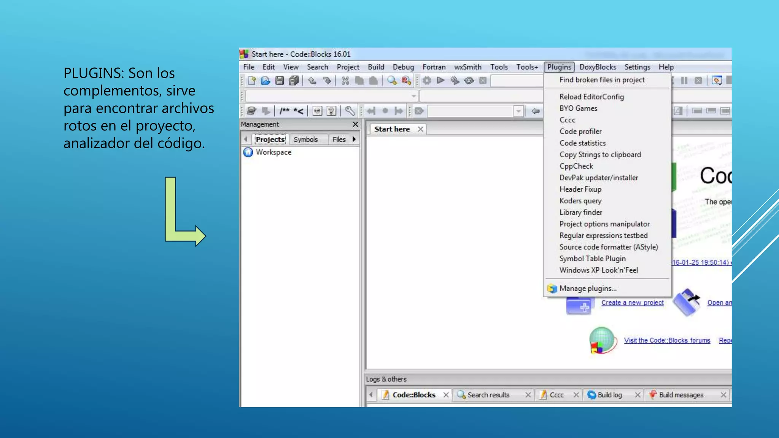This screenshot has width=779, height=438.
Task: Close the Start here tab
Action: point(420,129)
